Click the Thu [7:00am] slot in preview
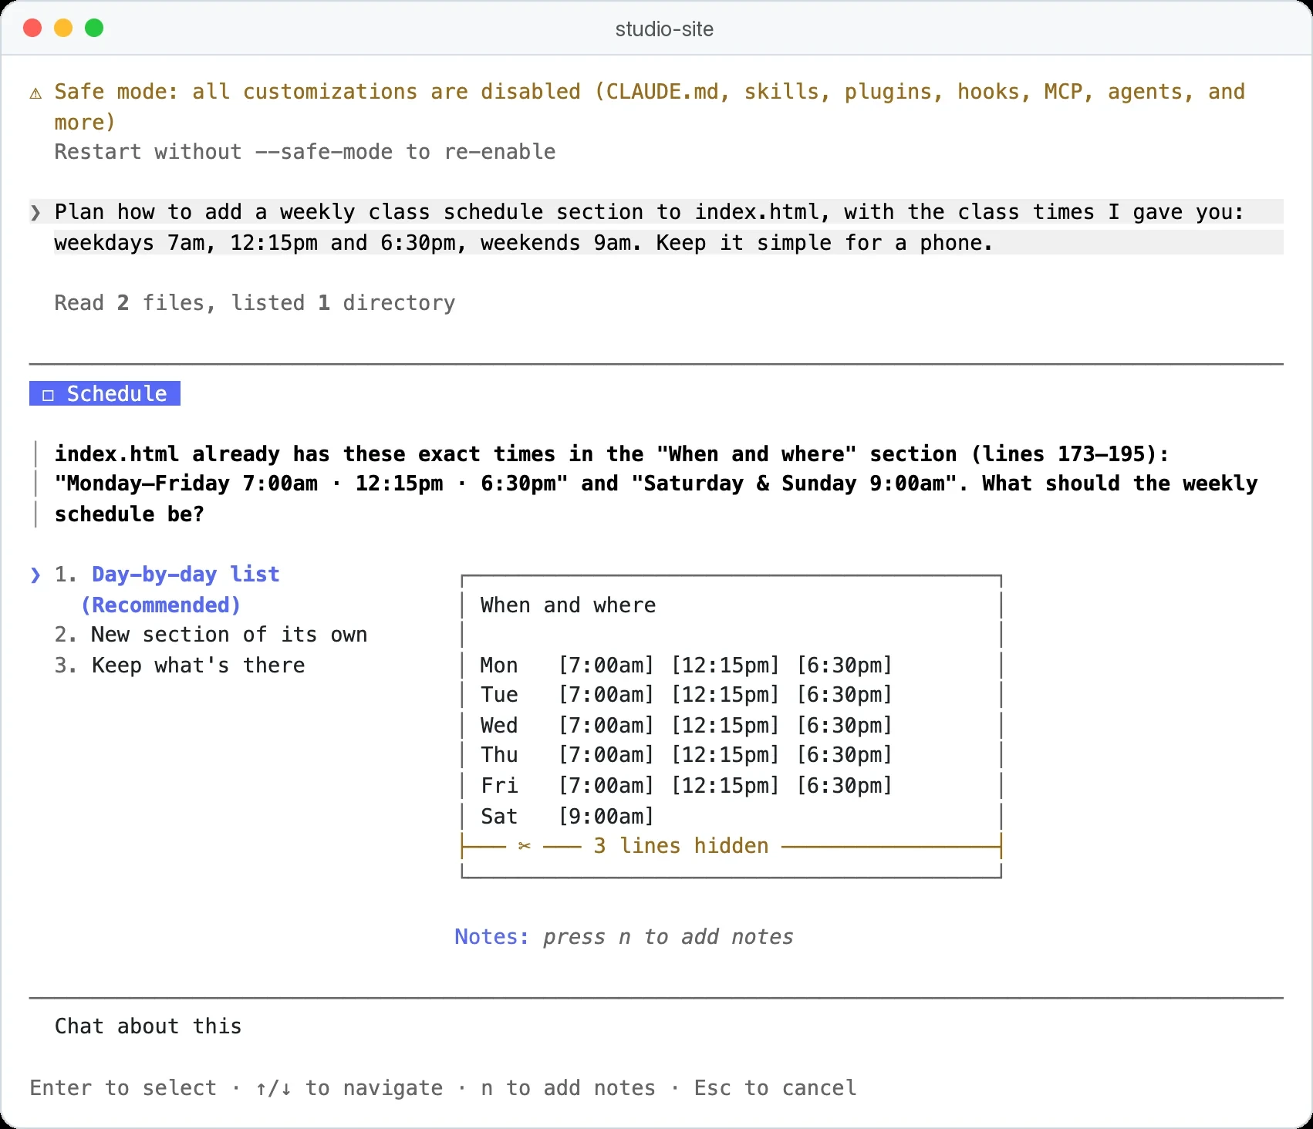The height and width of the screenshot is (1129, 1313). [606, 755]
